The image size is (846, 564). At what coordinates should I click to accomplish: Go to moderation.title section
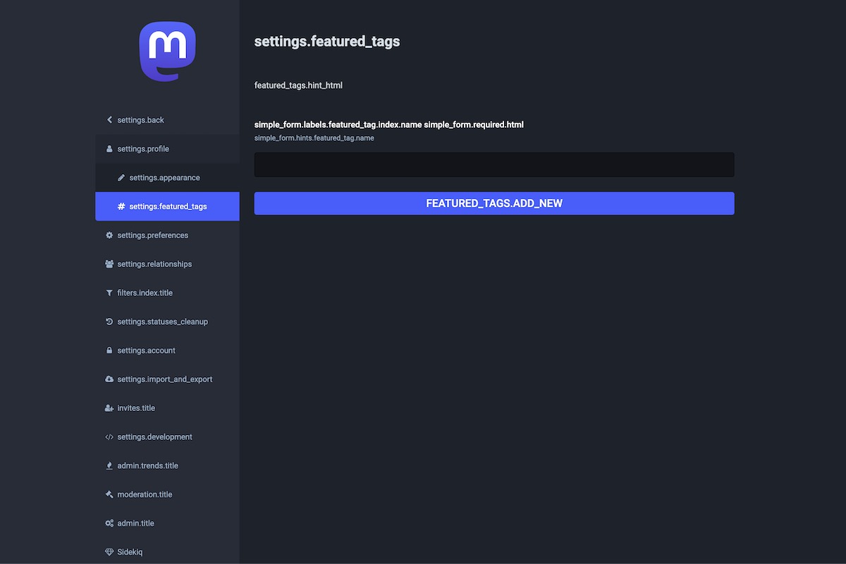(145, 495)
